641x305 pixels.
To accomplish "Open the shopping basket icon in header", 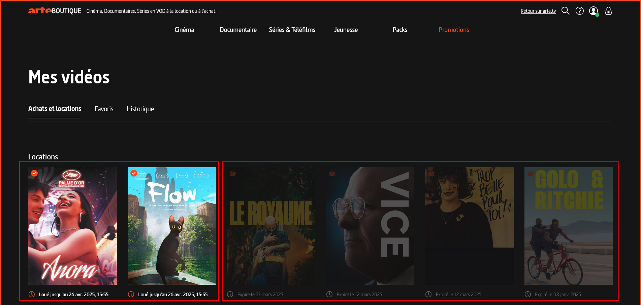I will click(x=608, y=11).
